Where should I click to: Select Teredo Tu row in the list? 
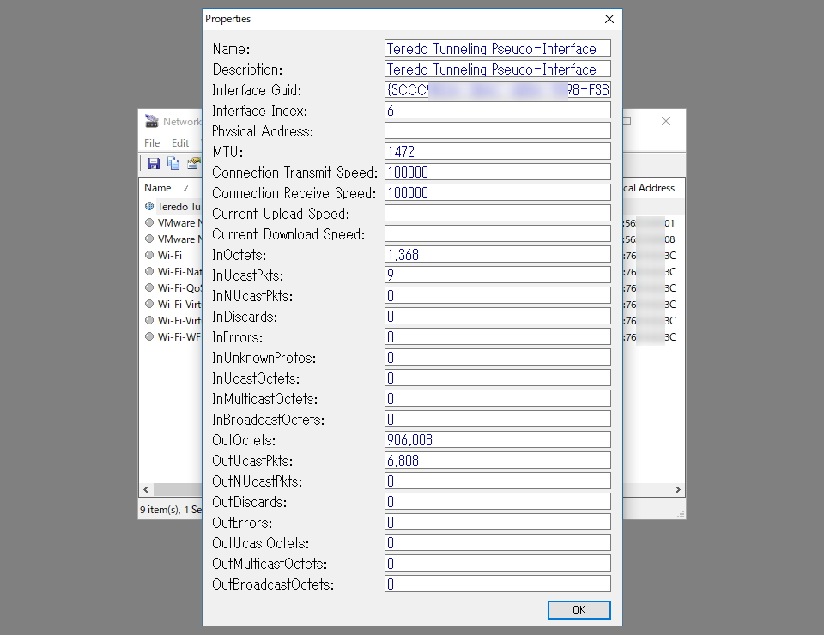click(x=179, y=207)
